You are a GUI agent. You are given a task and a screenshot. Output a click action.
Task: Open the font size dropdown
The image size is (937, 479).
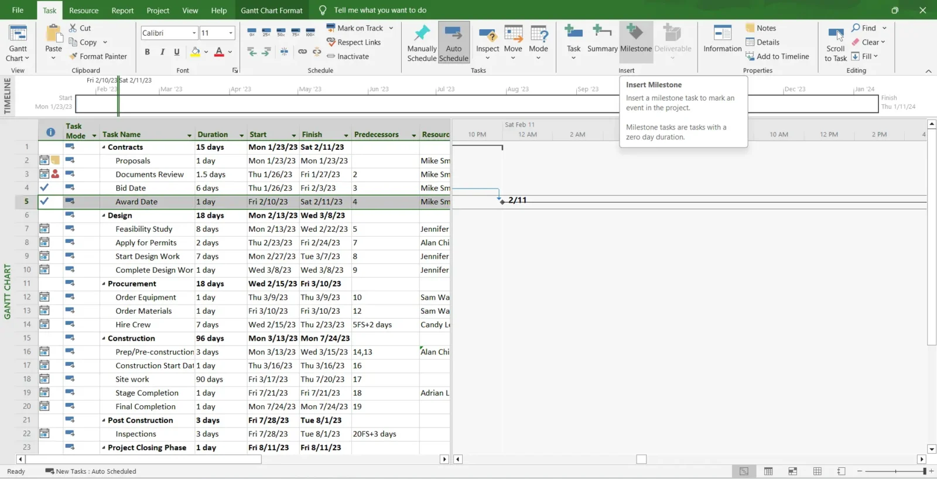pos(231,33)
